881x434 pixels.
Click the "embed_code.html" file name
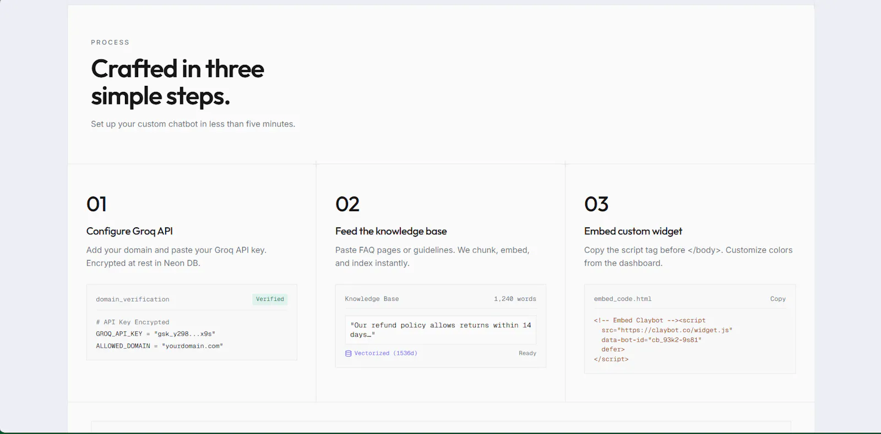[623, 299]
